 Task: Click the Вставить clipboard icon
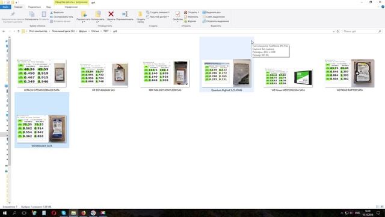tap(44, 14)
